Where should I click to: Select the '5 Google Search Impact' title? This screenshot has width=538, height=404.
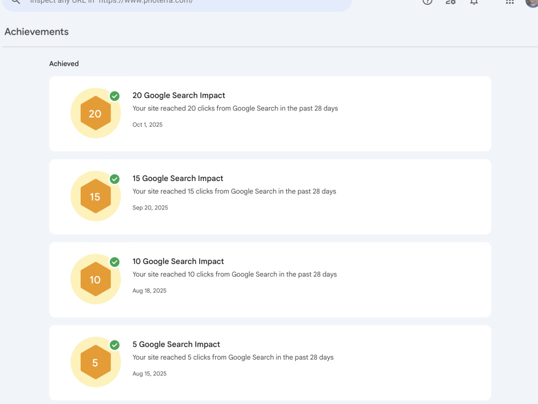click(x=176, y=345)
